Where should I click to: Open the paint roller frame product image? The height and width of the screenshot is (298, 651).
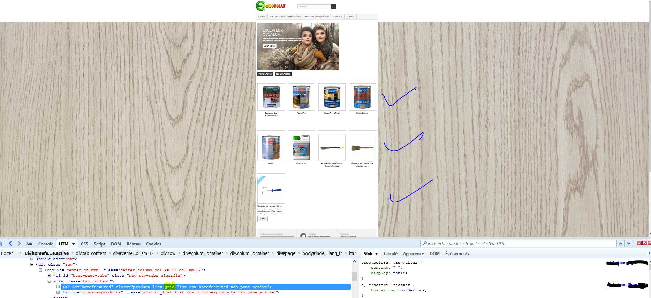pyautogui.click(x=271, y=190)
